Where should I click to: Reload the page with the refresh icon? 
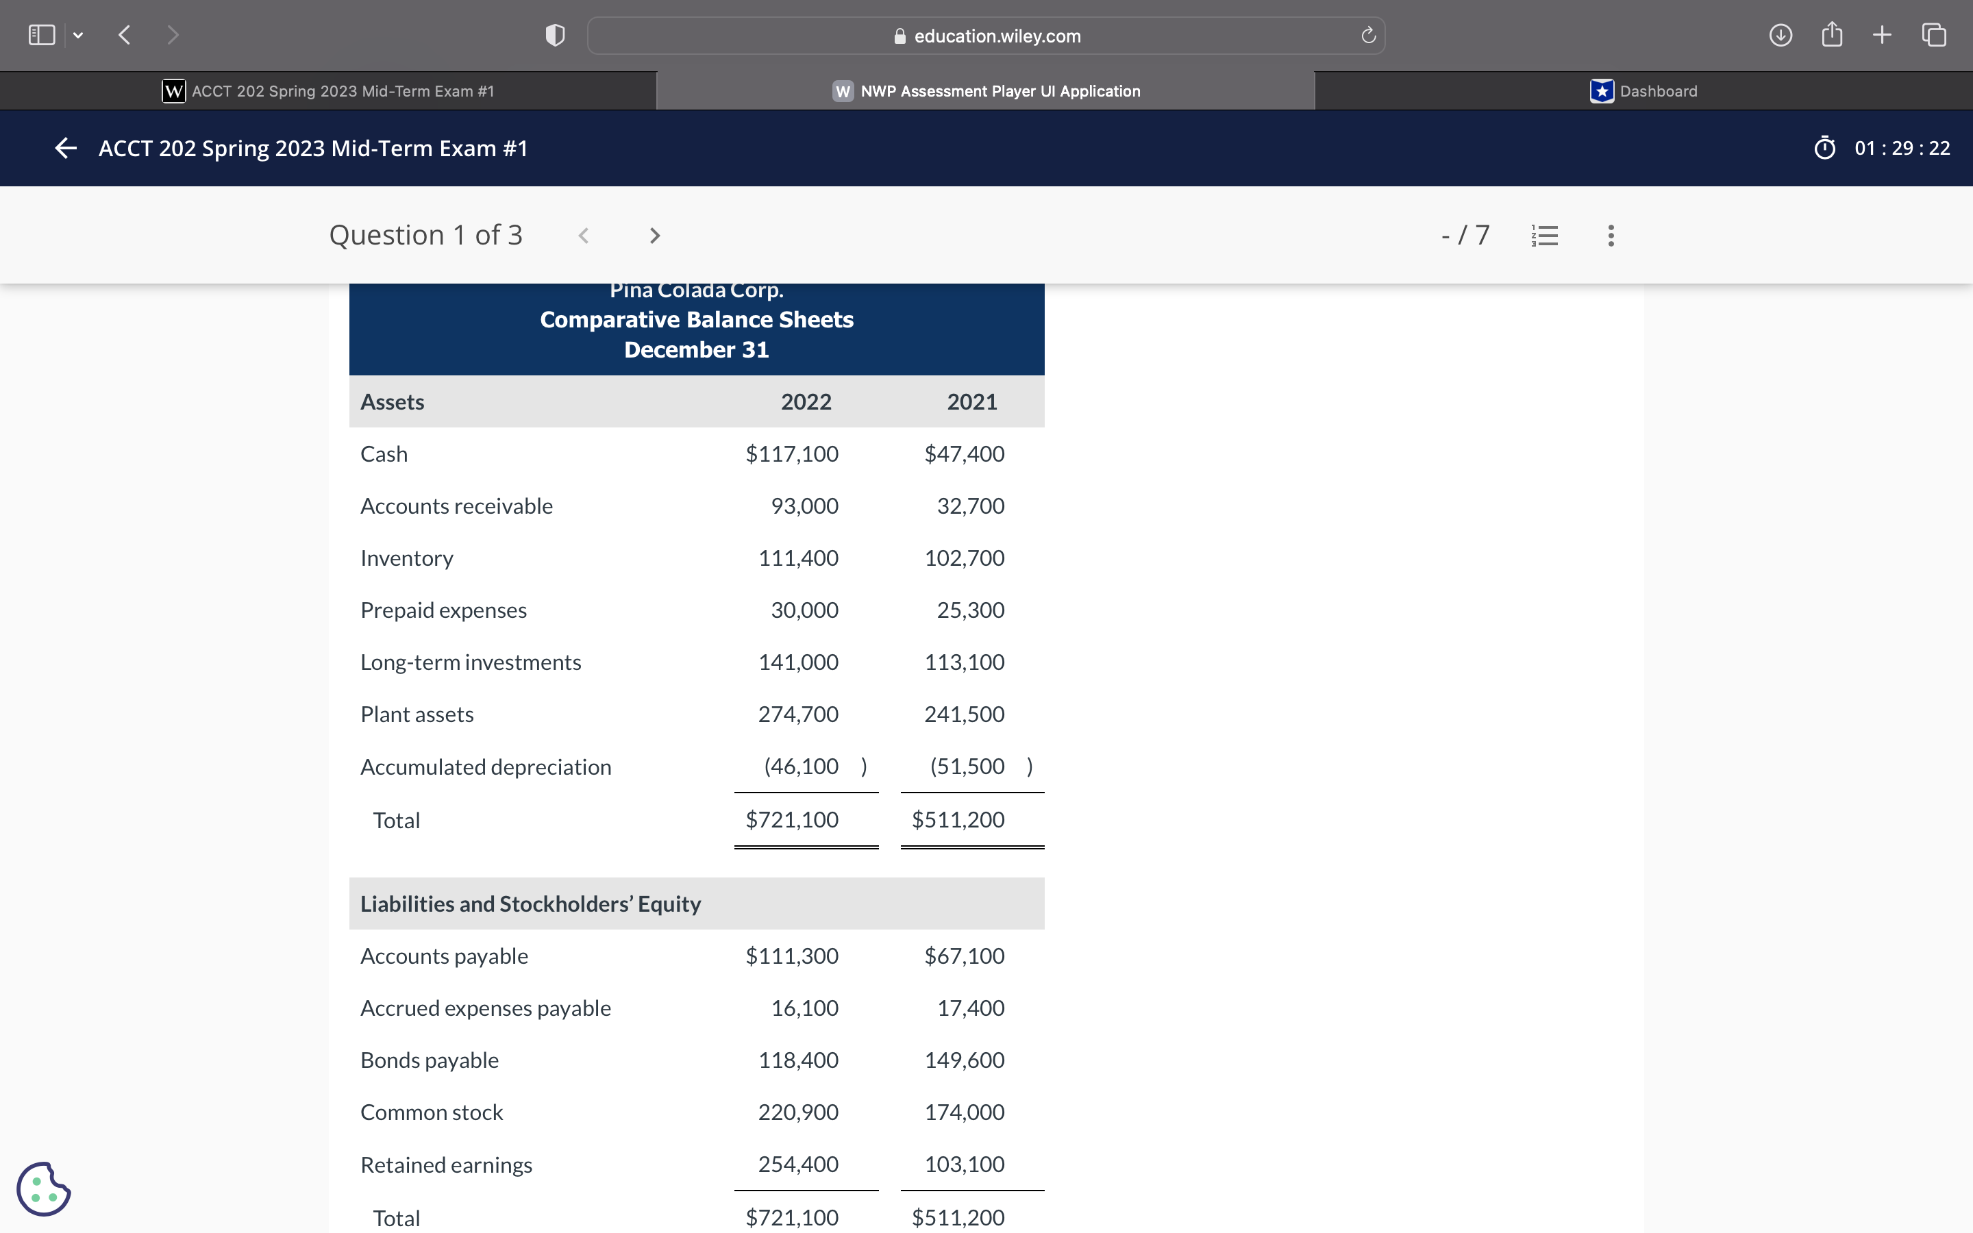[1368, 35]
